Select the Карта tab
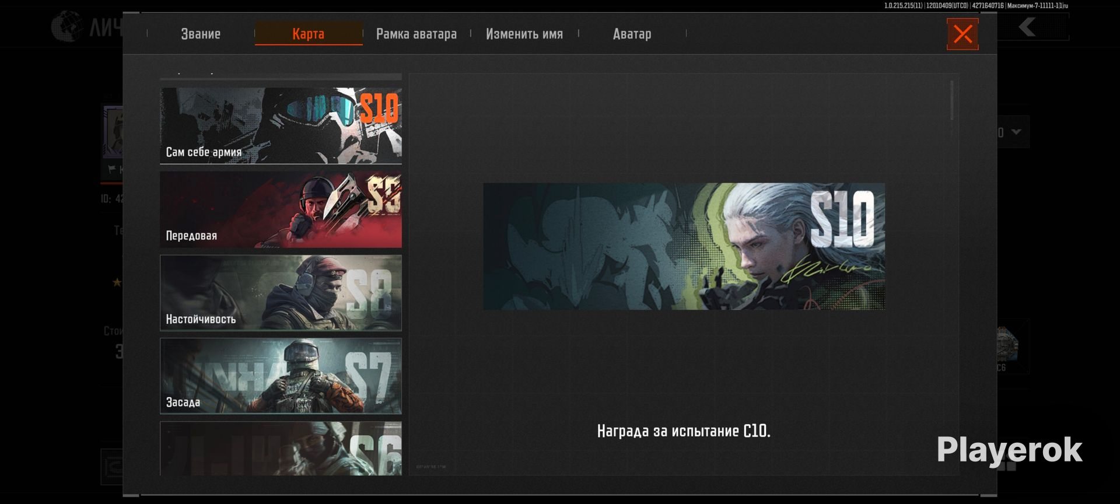This screenshot has width=1120, height=504. (x=309, y=34)
